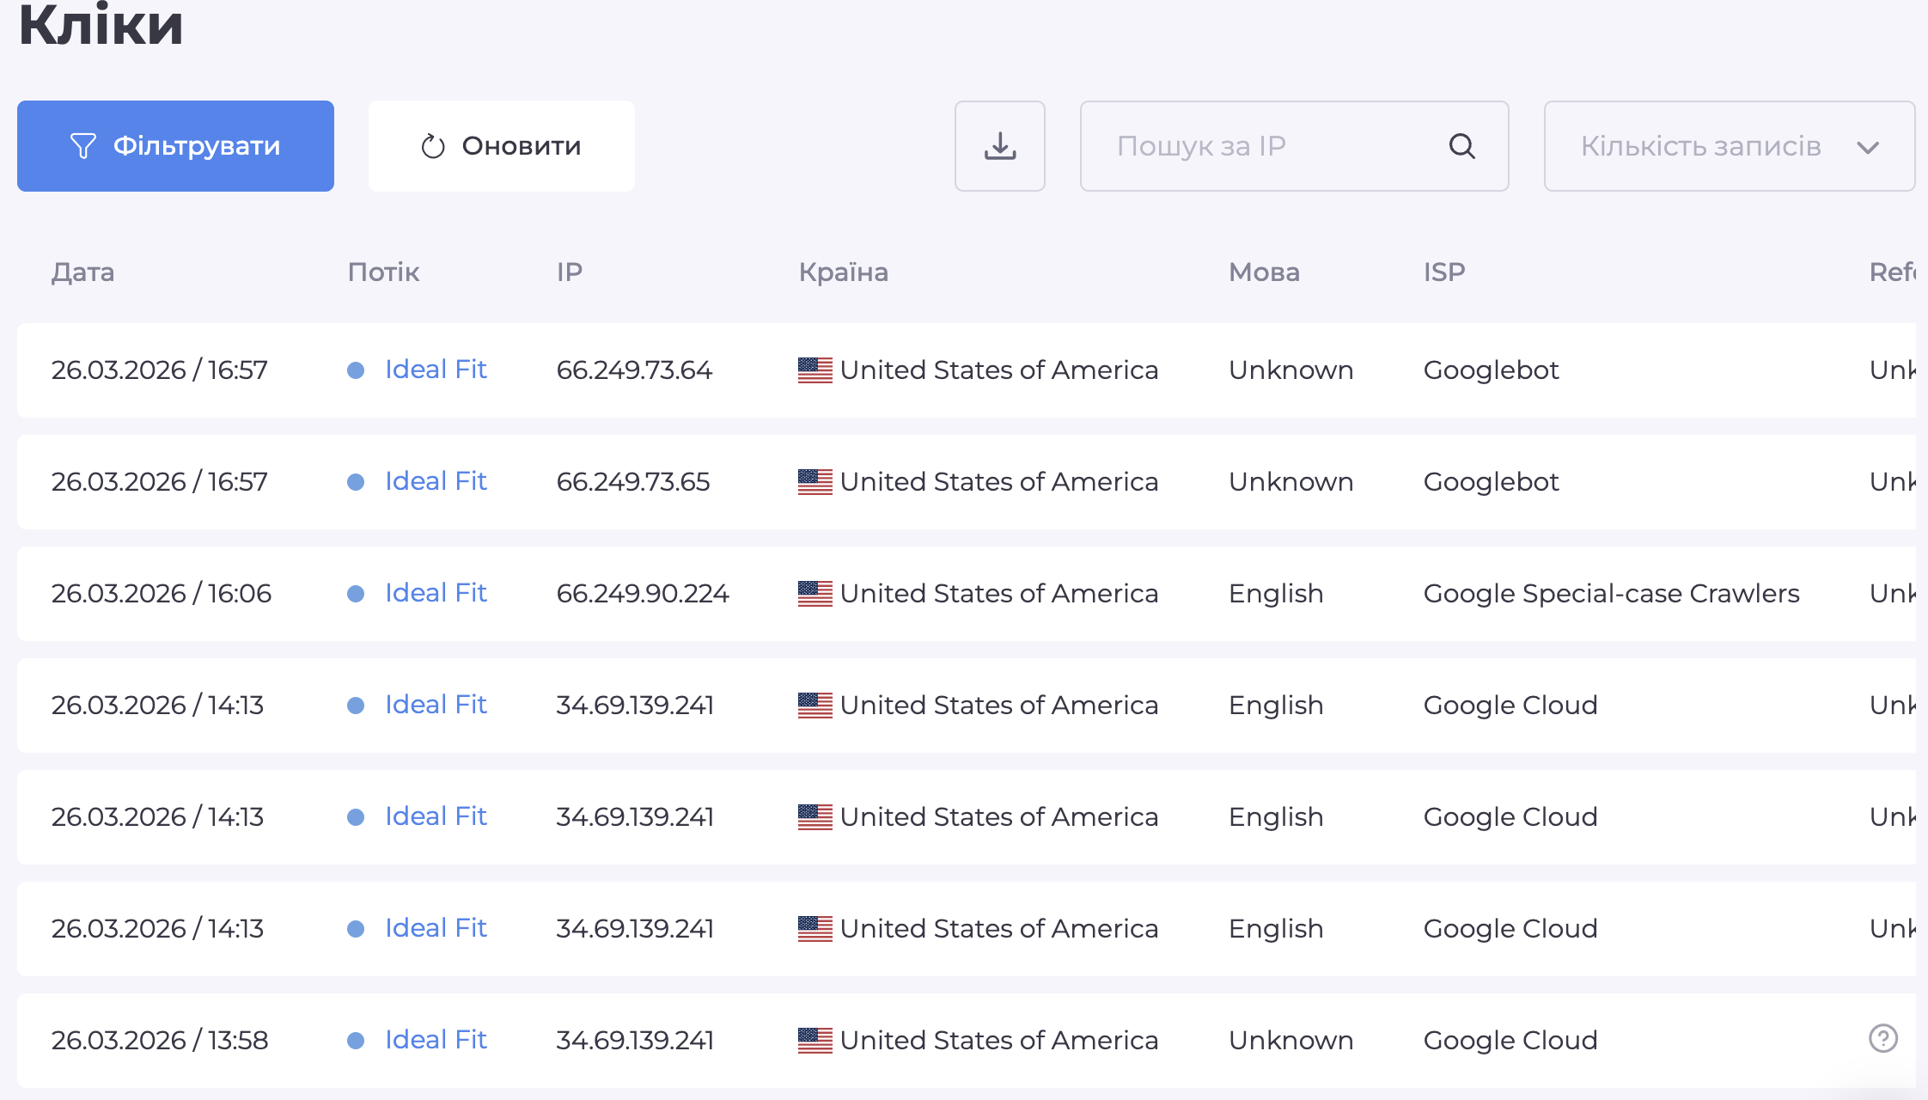Screen dimensions: 1928x1100
Task: Click the US flag in the 66.249.73.64 row
Action: click(815, 370)
